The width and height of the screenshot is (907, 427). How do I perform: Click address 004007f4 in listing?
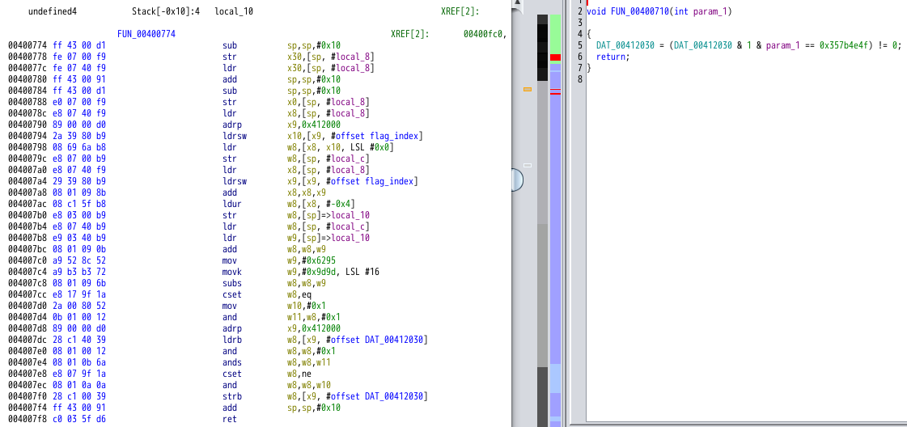coord(28,408)
